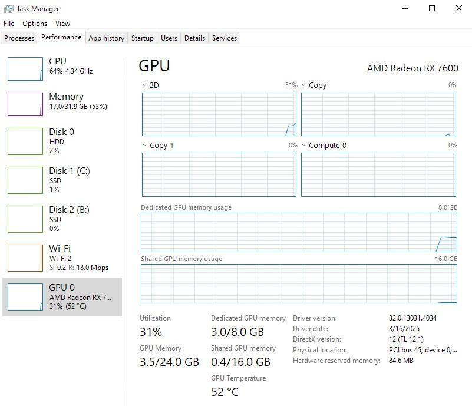Open the 3D engine graph dropdown

coord(145,85)
